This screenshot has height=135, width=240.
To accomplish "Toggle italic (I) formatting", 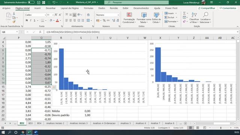I will point(31,20).
